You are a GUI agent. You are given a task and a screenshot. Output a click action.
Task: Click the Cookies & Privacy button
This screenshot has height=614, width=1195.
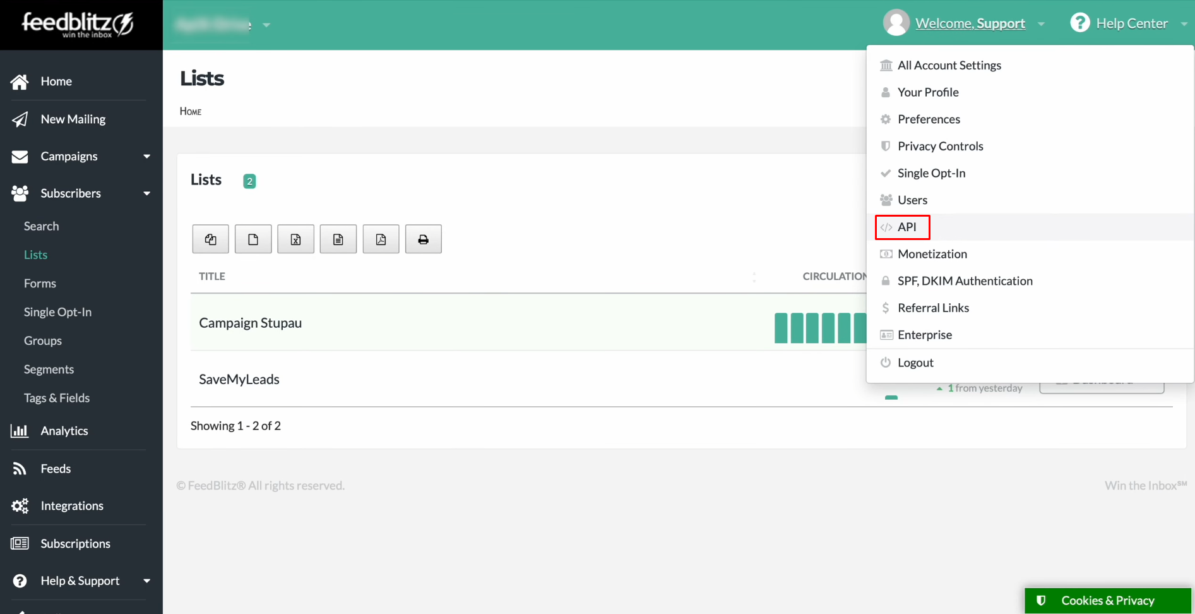pyautogui.click(x=1107, y=601)
